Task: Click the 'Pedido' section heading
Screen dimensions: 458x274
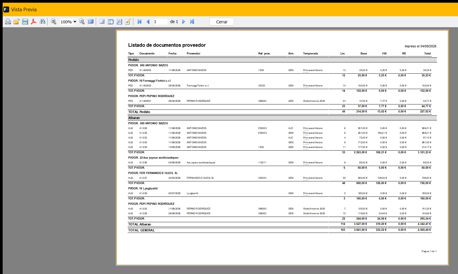Action: (134, 60)
